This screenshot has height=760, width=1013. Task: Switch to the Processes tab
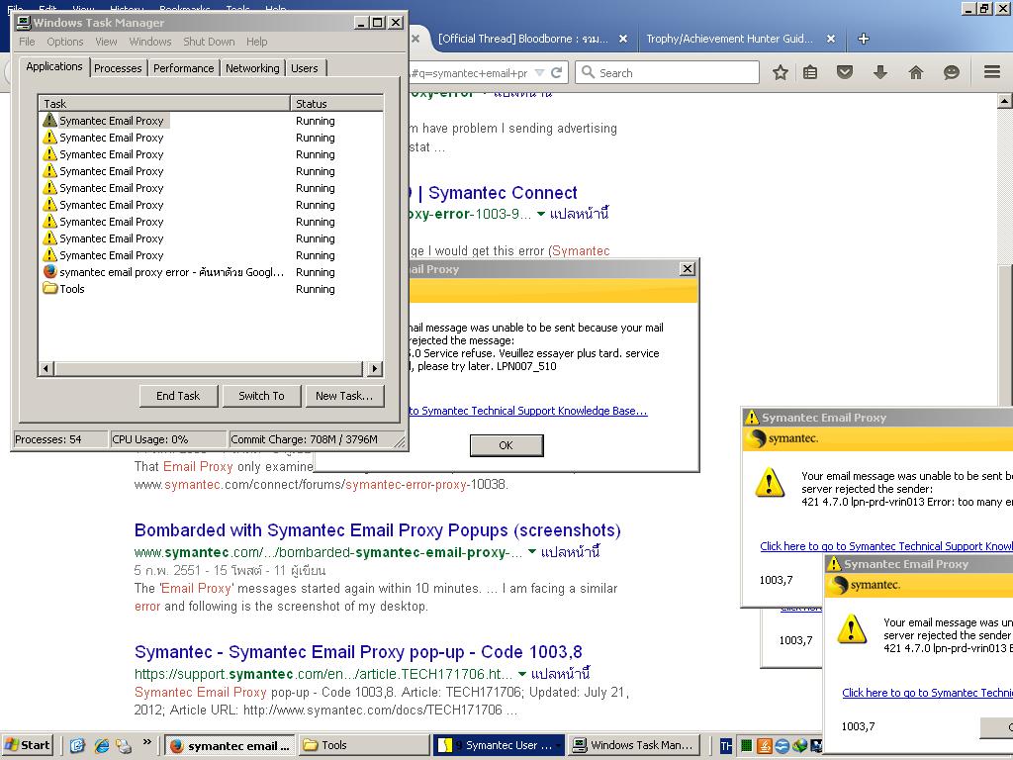tap(118, 68)
